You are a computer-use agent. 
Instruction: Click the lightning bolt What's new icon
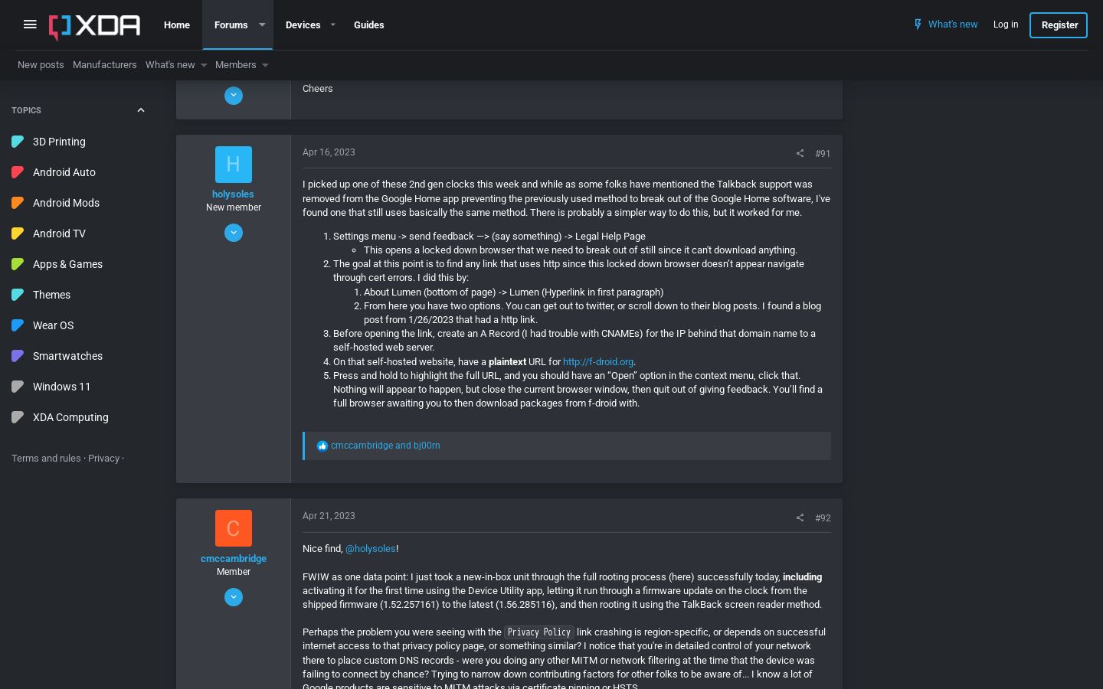point(918,24)
